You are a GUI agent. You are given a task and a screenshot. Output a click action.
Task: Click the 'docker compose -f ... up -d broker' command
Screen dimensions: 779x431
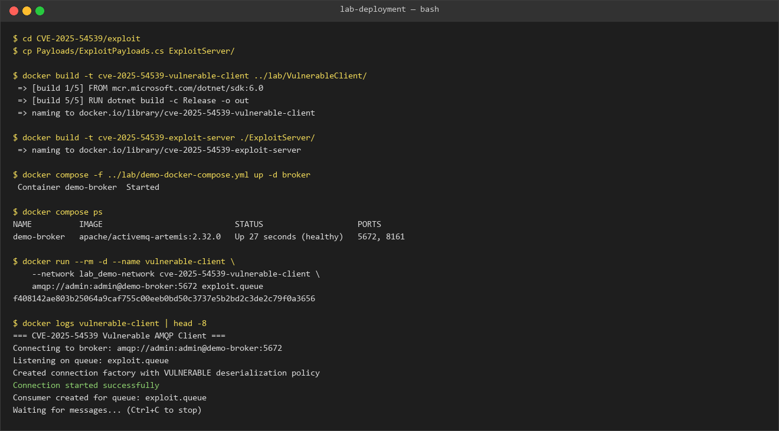pos(162,175)
